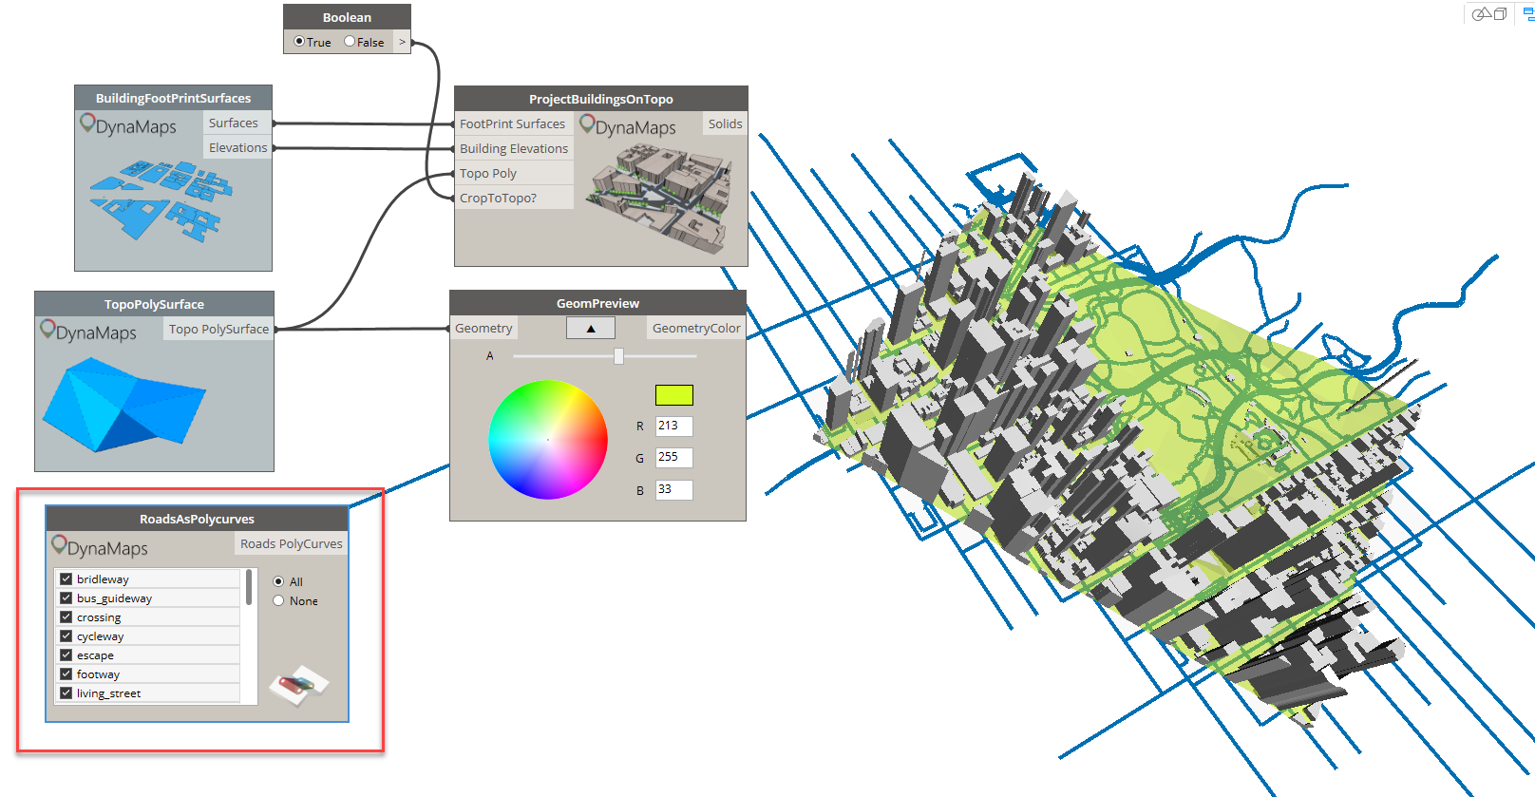
Task: Uncheck the footway road type
Action: click(66, 674)
